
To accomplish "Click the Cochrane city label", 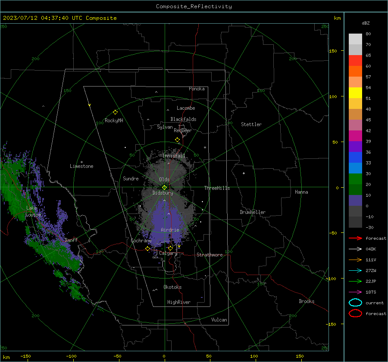I will click(141, 241).
